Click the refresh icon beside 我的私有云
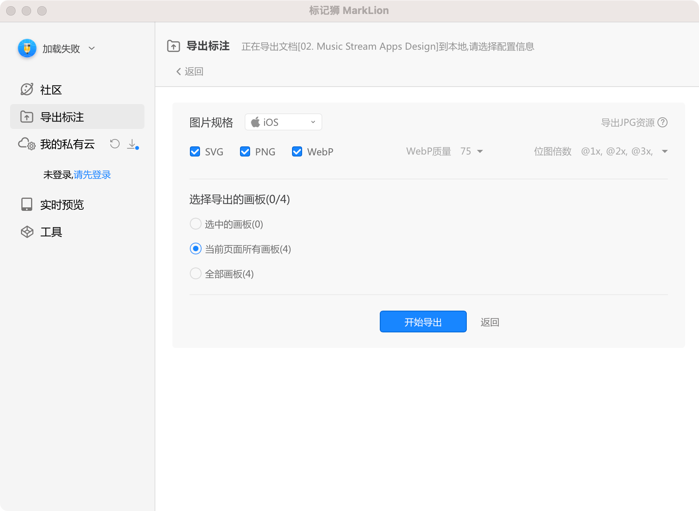The width and height of the screenshot is (699, 511). click(x=114, y=144)
